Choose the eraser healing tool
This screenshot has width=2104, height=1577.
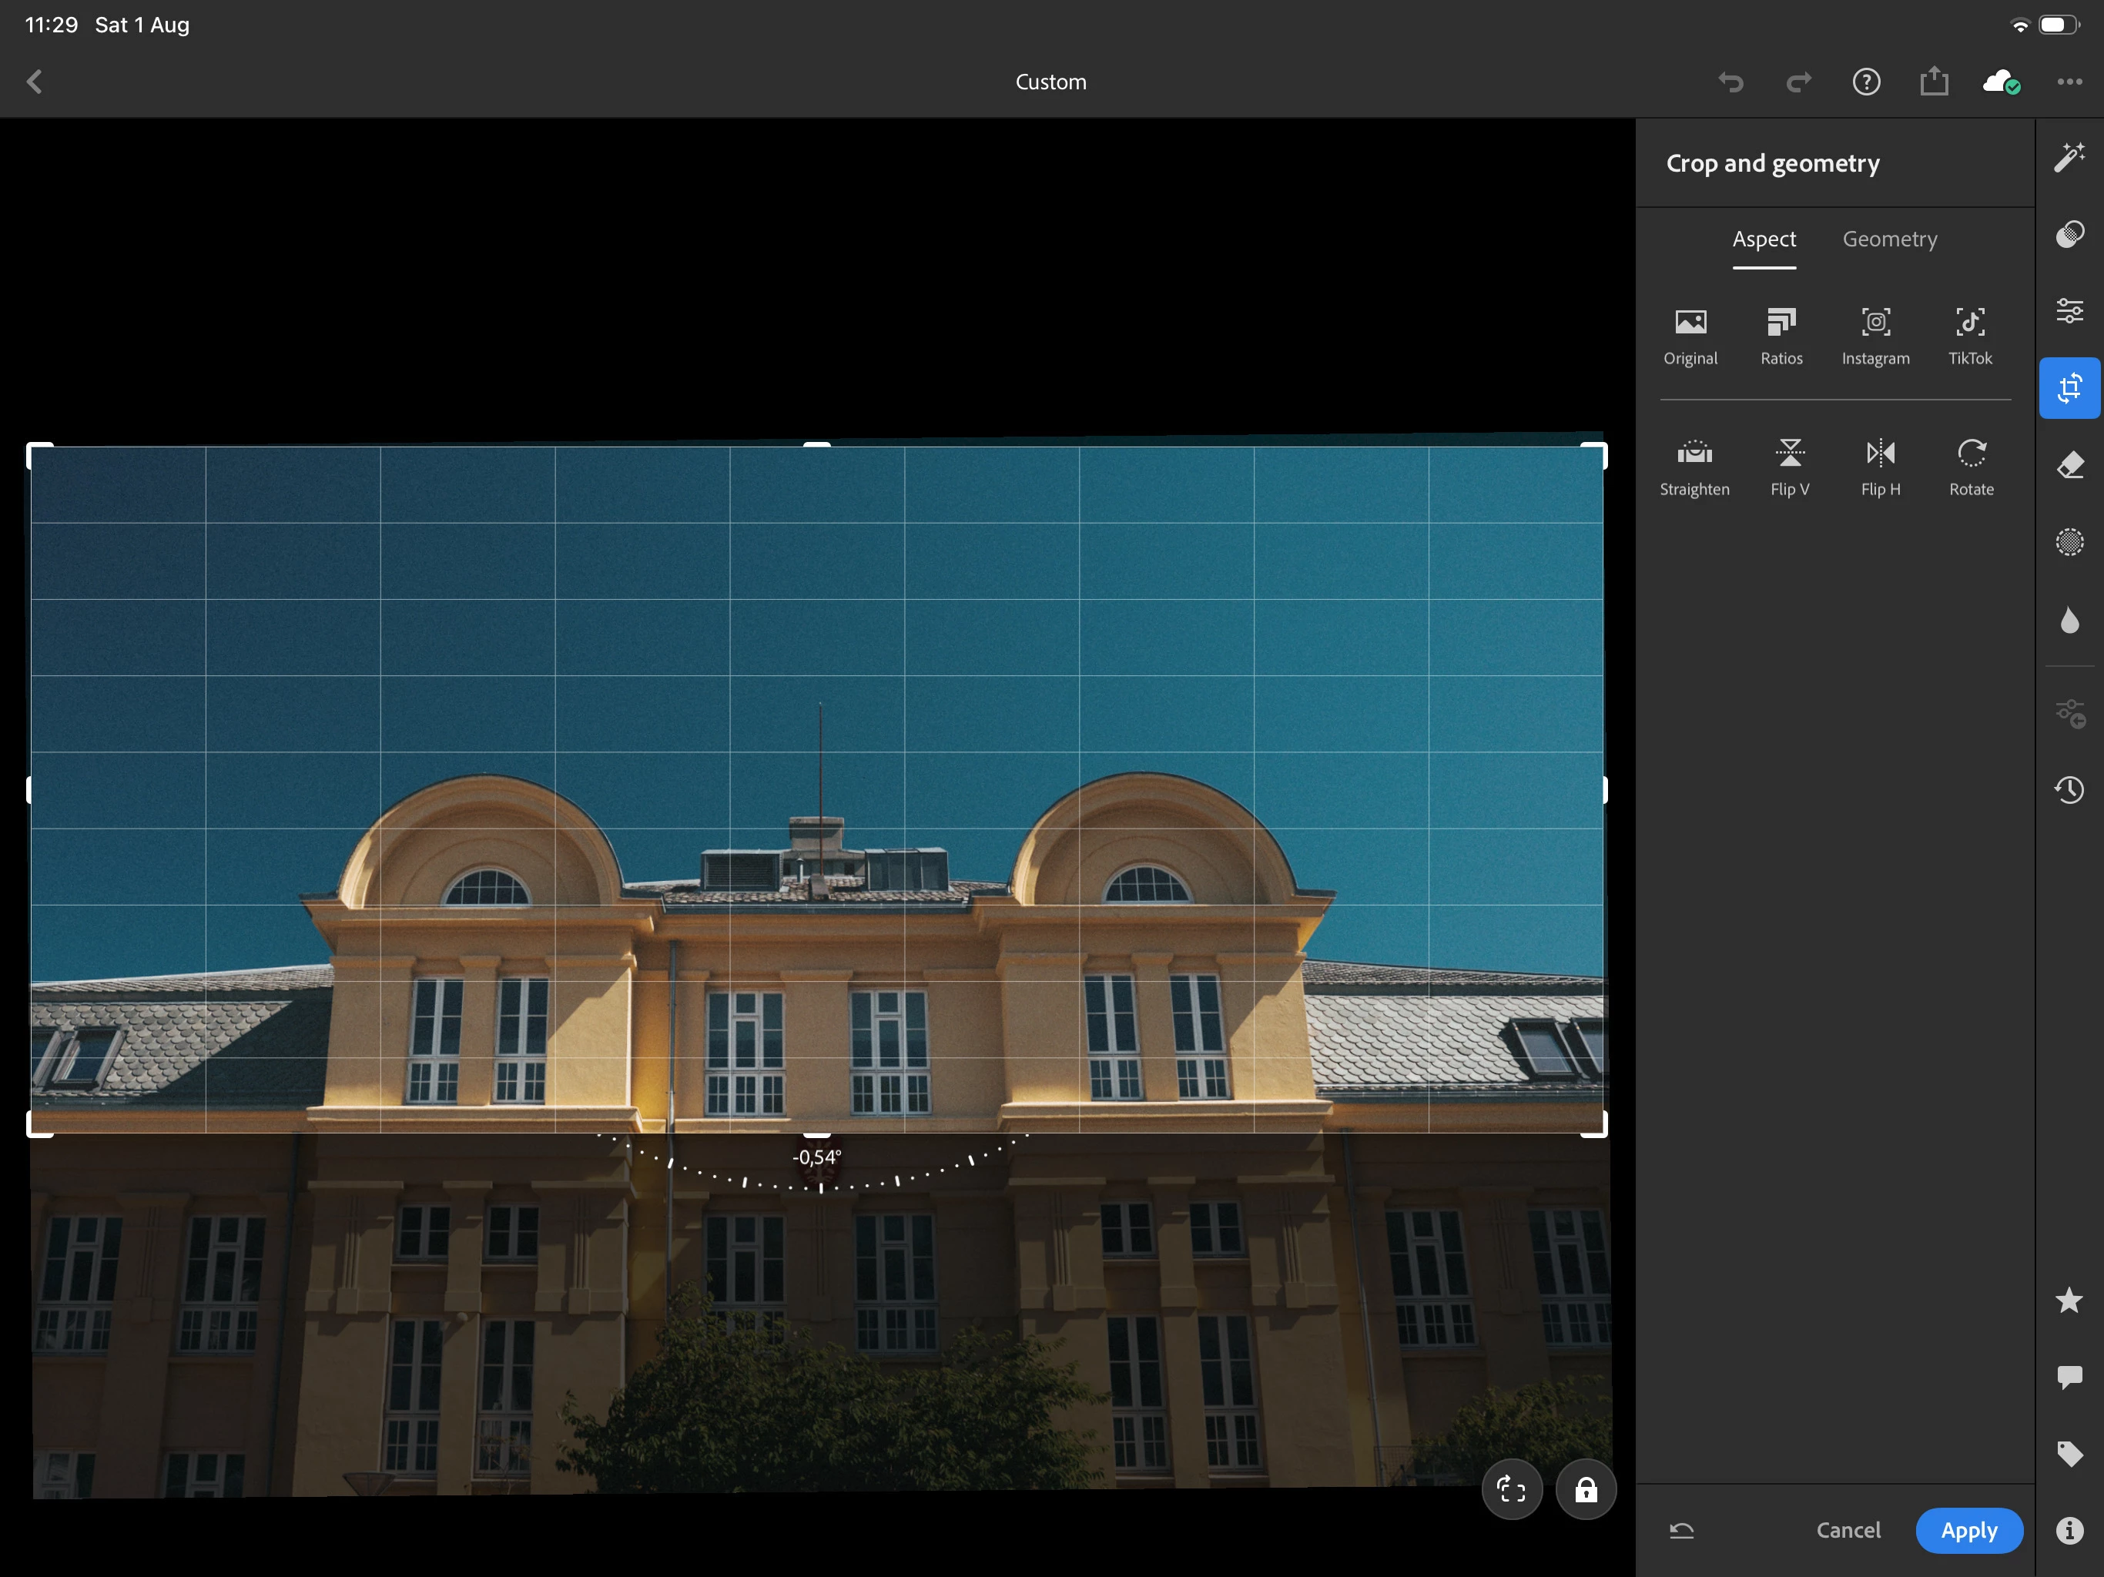2069,465
